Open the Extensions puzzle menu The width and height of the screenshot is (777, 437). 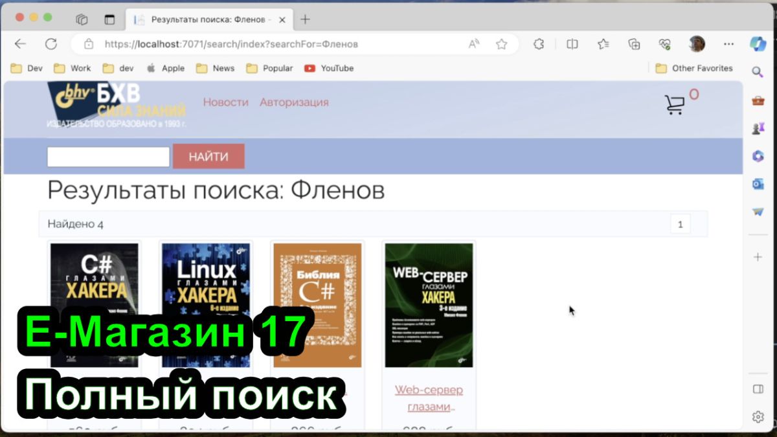click(538, 44)
